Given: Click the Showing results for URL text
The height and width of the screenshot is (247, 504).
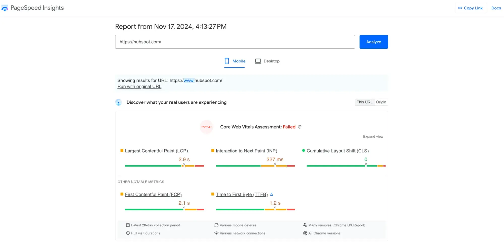Looking at the screenshot, I should (x=170, y=80).
